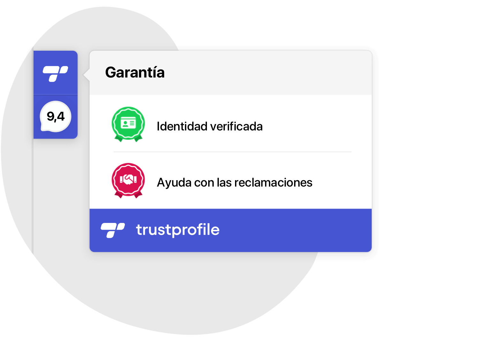This screenshot has width=479, height=354.
Task: Click the Garantía heading
Action: pyautogui.click(x=135, y=72)
